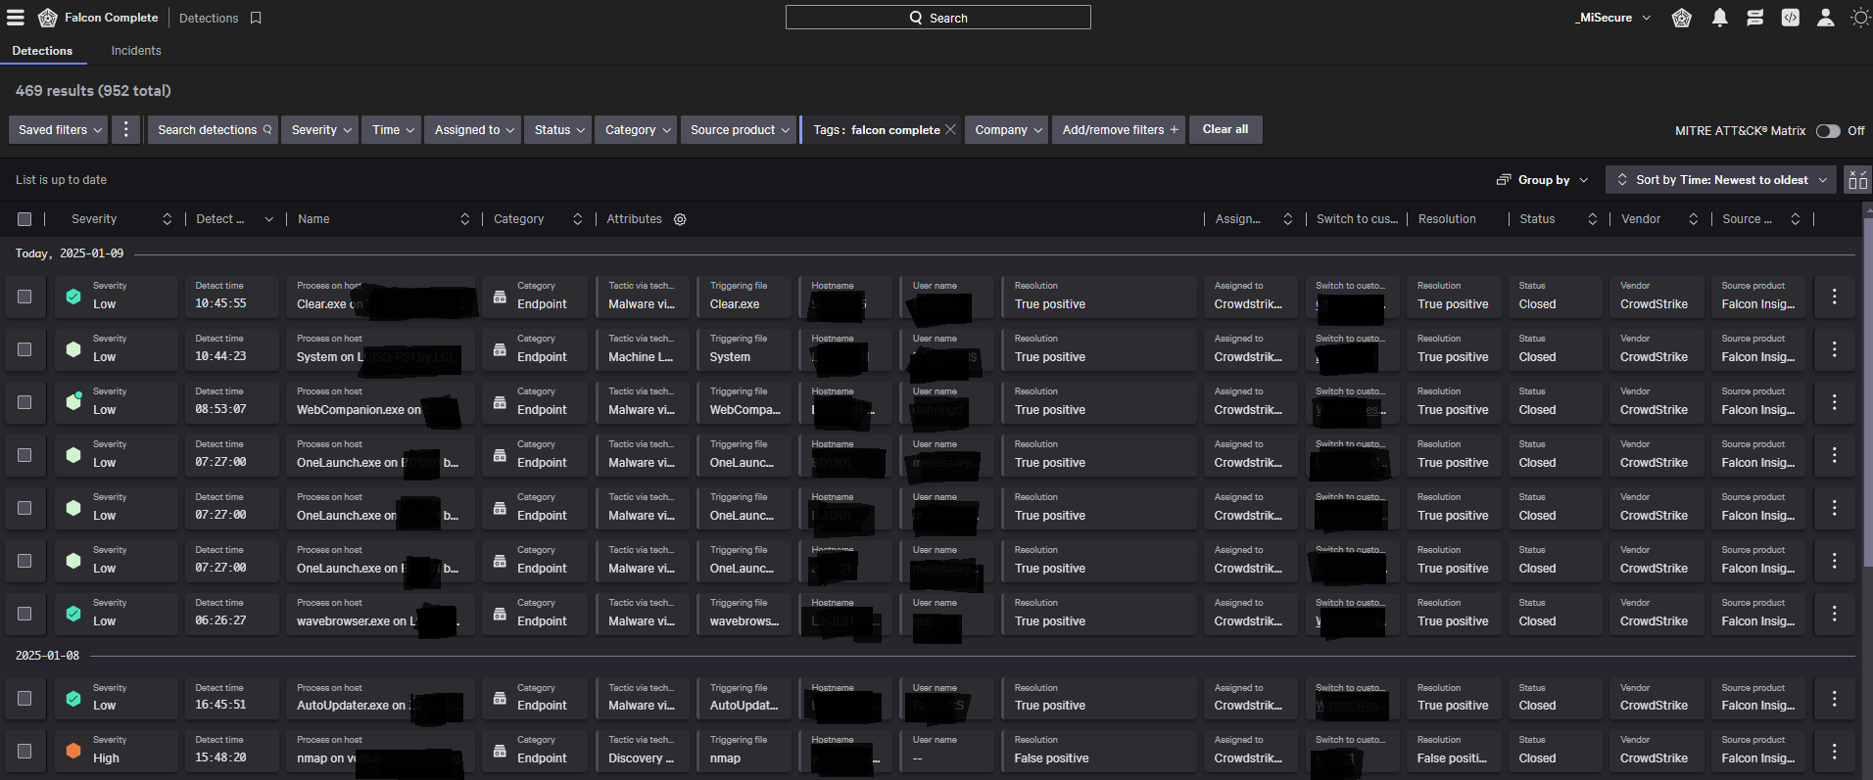Screen dimensions: 1873x780
Task: Select the WebCompanion.exe detection checkbox
Action: 24,401
